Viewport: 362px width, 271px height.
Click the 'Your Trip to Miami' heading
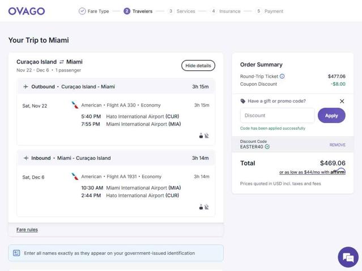tap(39, 40)
